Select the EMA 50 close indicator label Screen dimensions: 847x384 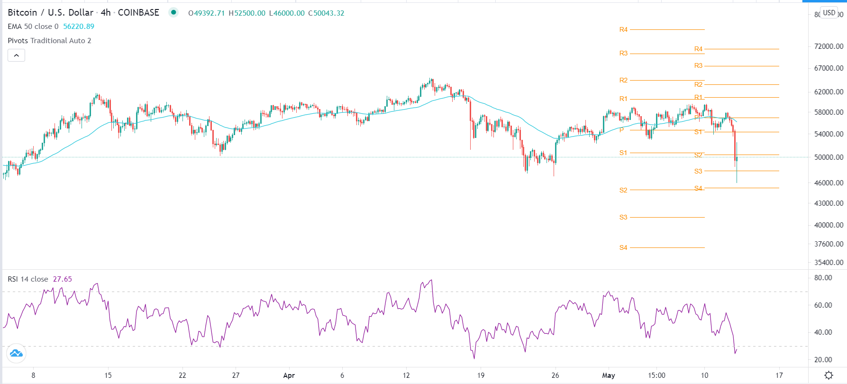coord(33,27)
